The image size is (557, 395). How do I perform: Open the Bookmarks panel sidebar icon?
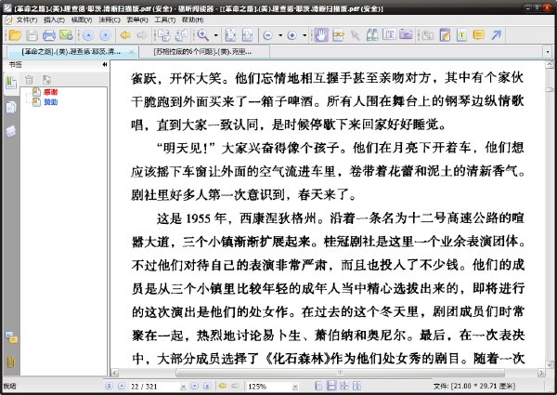(x=11, y=84)
